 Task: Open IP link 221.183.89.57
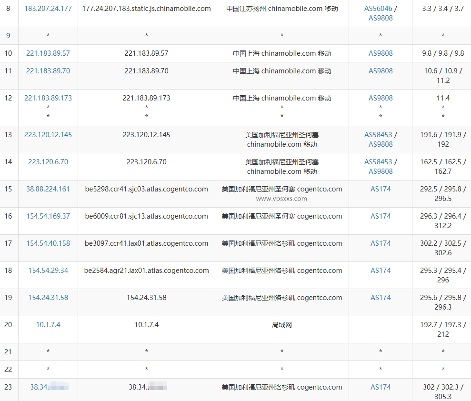[48, 53]
